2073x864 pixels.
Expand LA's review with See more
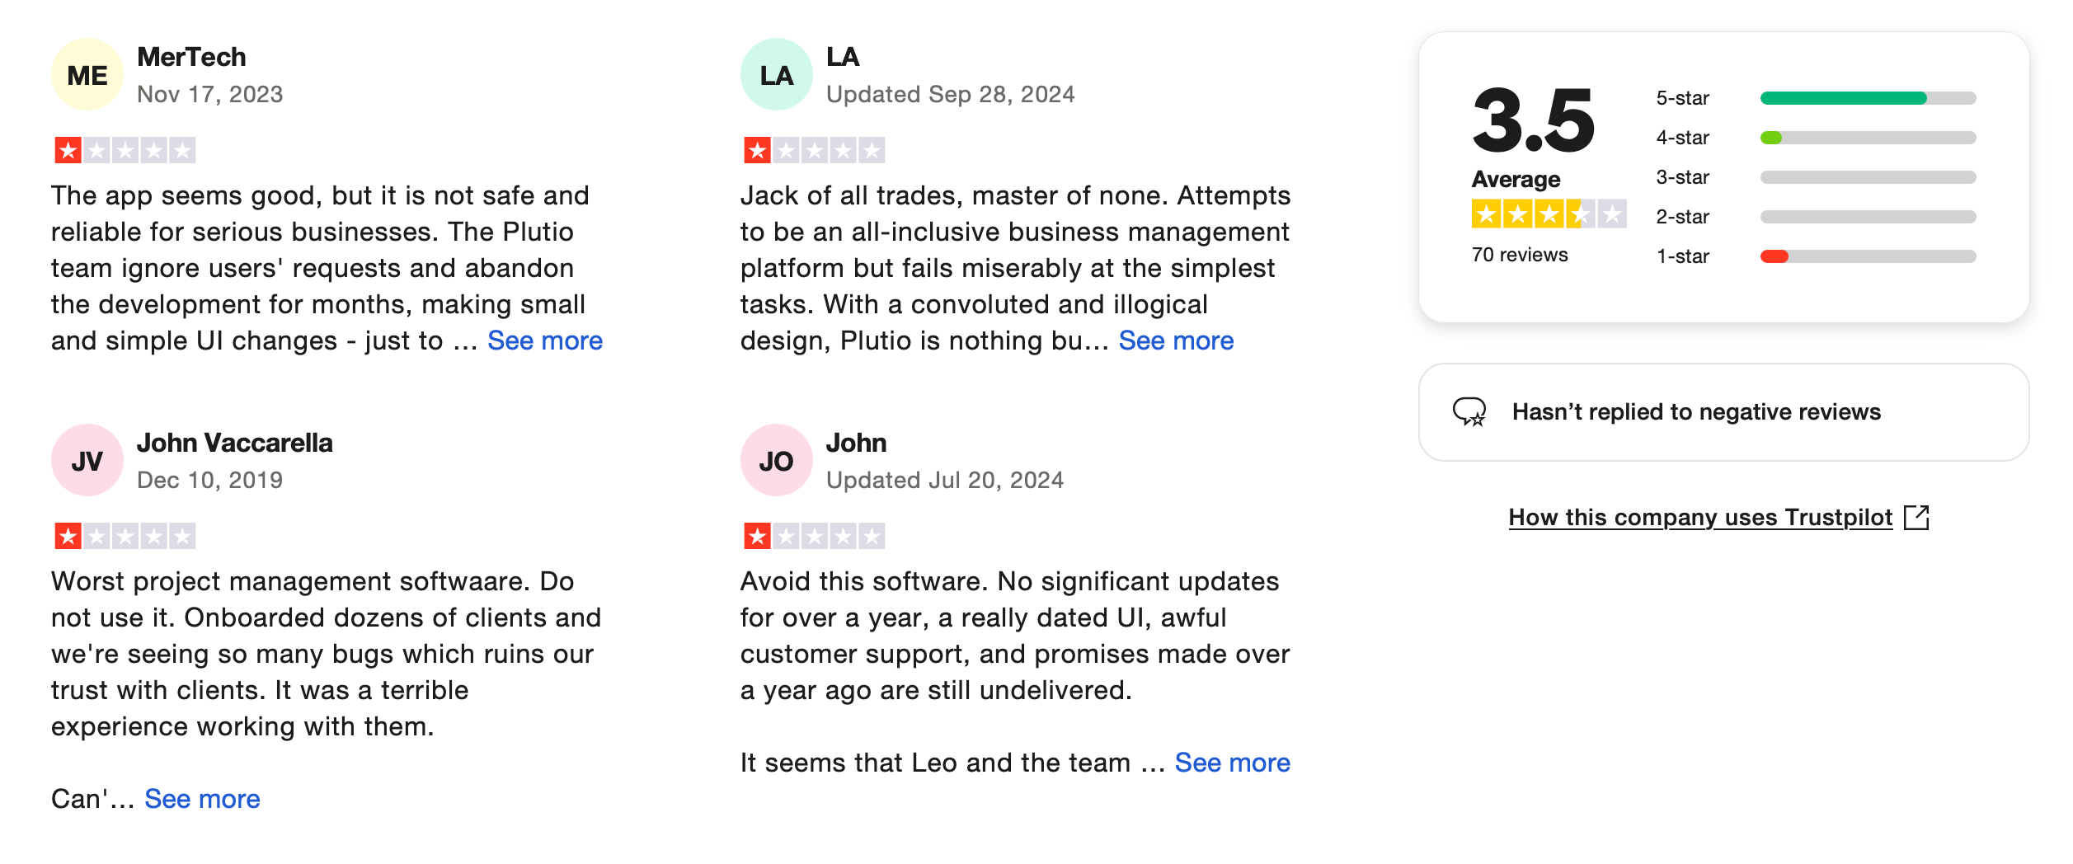[1175, 340]
